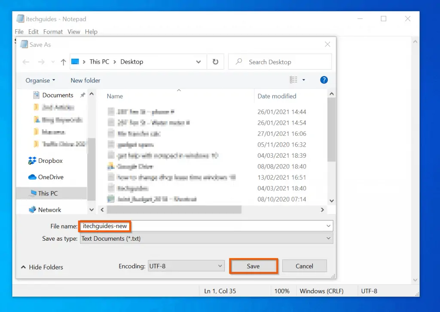Go up one folder level

pyautogui.click(x=64, y=62)
